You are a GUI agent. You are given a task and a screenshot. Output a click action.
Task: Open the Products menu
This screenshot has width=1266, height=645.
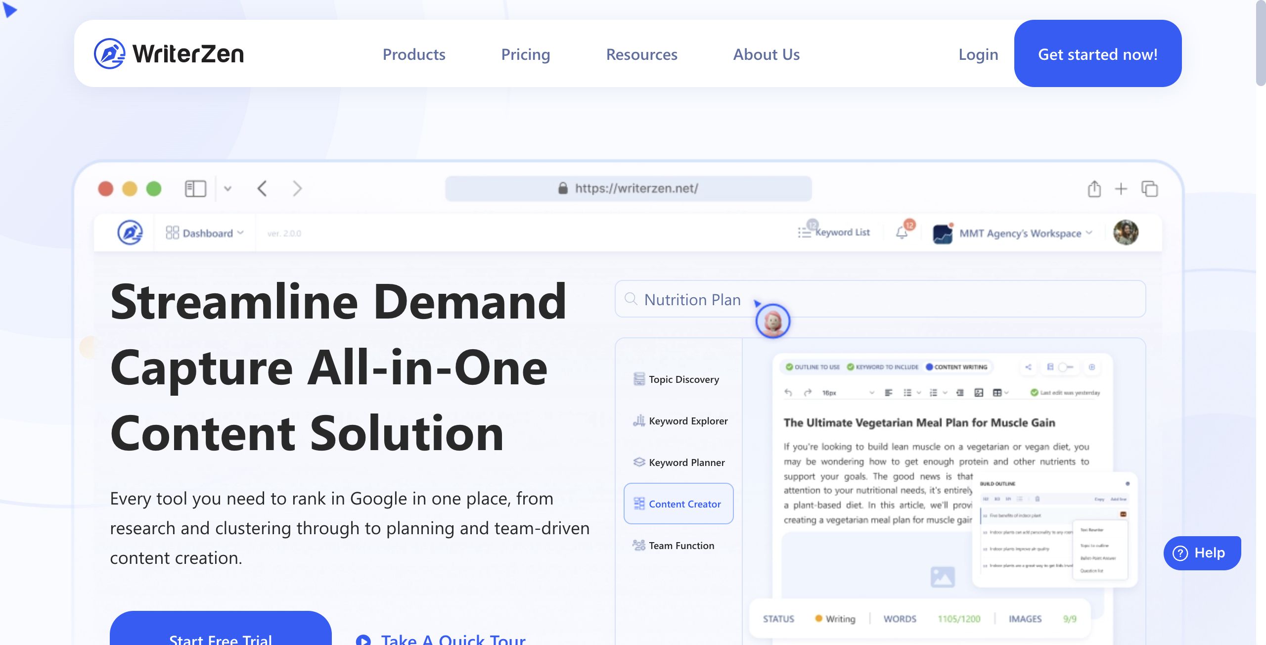click(414, 54)
